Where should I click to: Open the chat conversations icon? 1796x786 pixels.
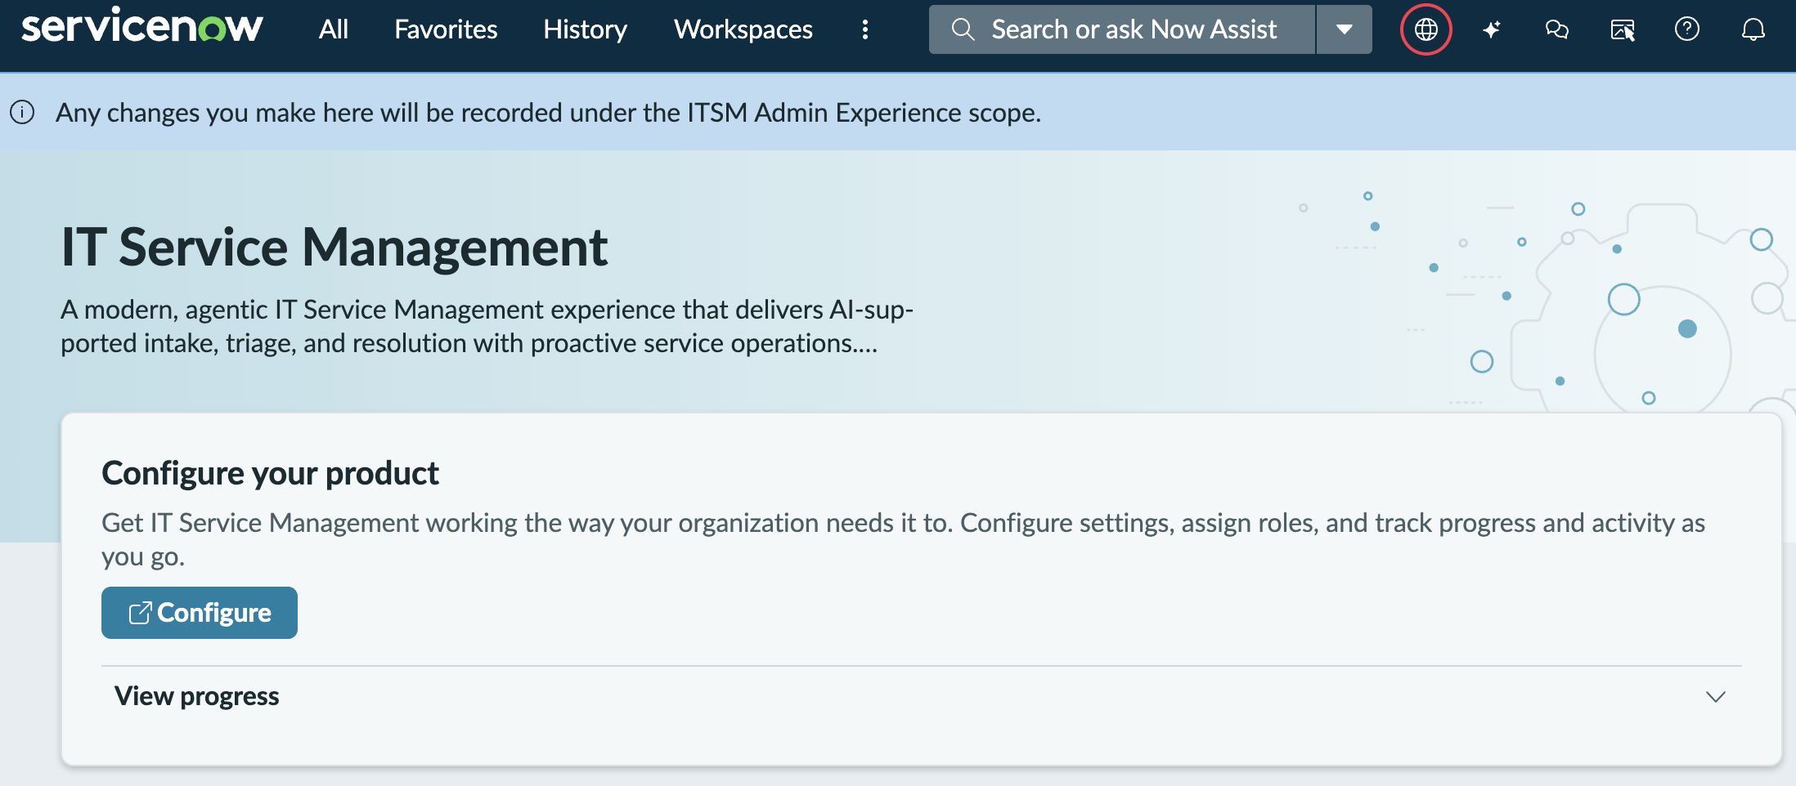1557,29
